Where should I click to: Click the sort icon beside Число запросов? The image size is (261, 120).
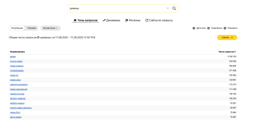(x=235, y=52)
